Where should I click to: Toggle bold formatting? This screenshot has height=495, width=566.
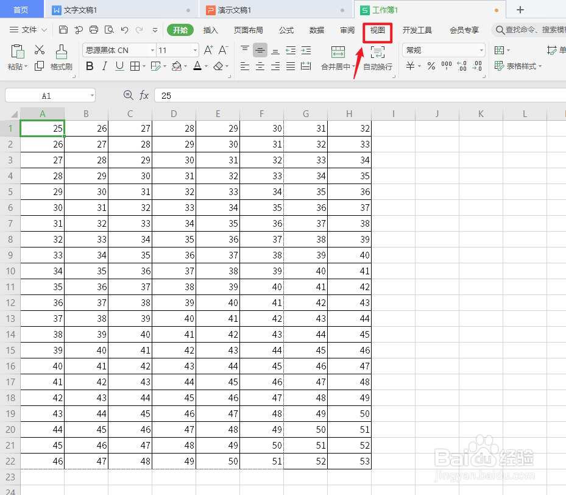coord(90,66)
